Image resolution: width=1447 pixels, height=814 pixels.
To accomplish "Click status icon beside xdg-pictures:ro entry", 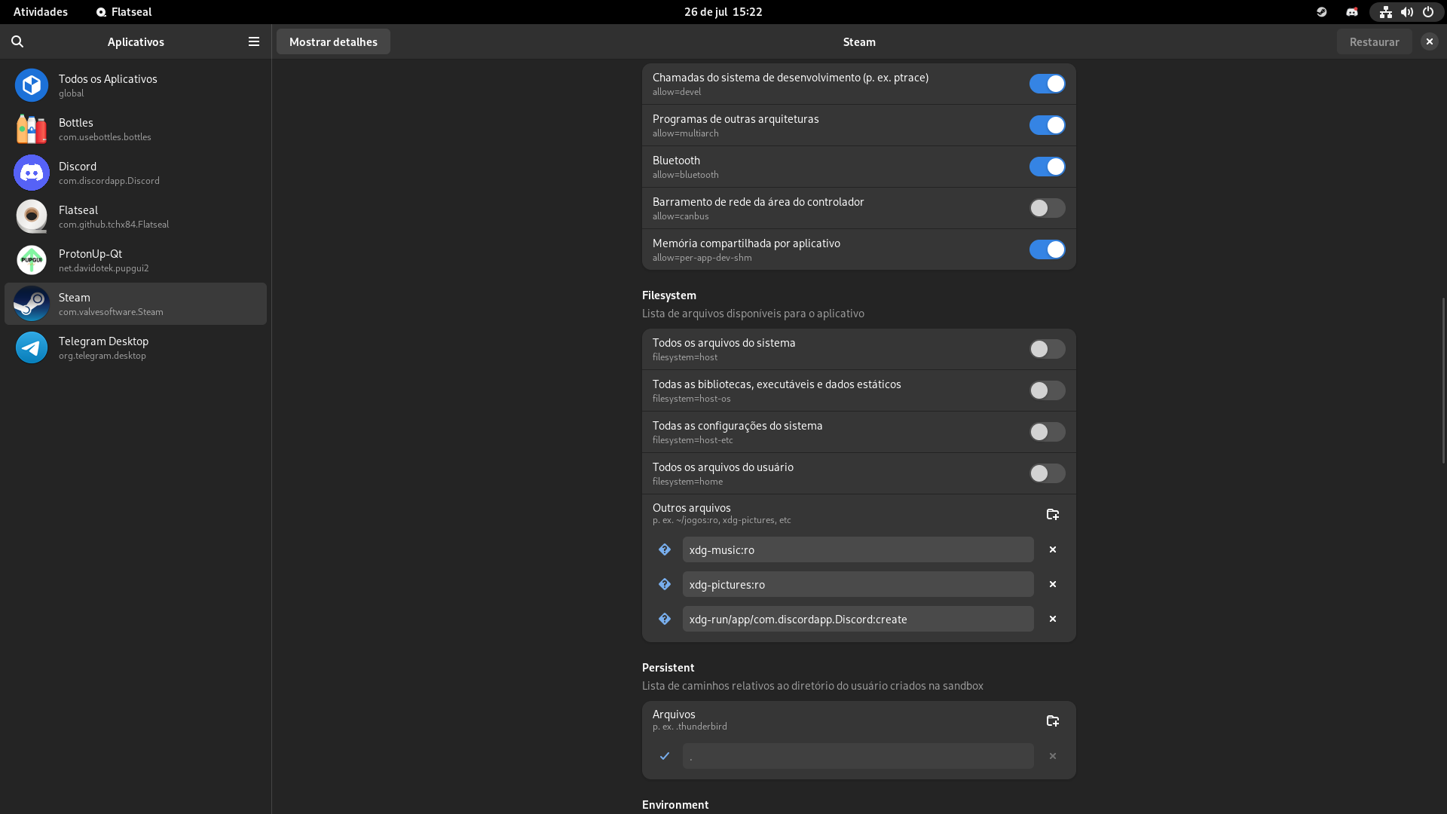I will pyautogui.click(x=665, y=584).
